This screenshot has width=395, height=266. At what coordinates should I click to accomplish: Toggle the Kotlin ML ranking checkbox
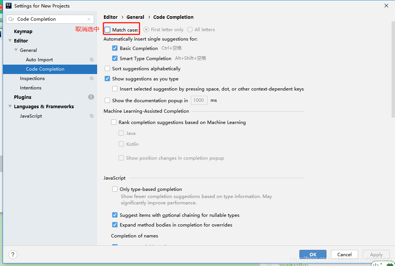point(121,144)
